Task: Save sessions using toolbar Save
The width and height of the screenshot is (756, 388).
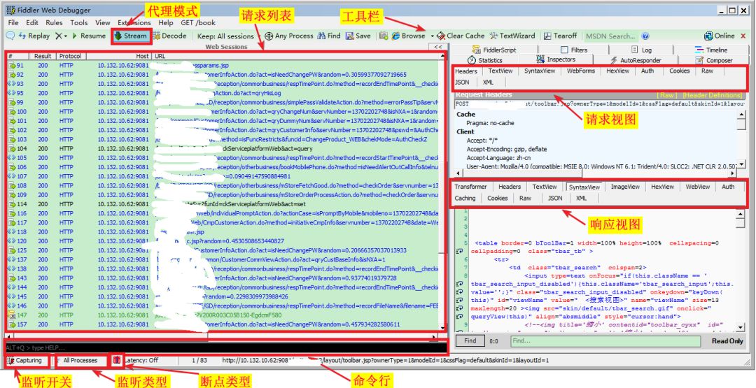Action: (358, 36)
